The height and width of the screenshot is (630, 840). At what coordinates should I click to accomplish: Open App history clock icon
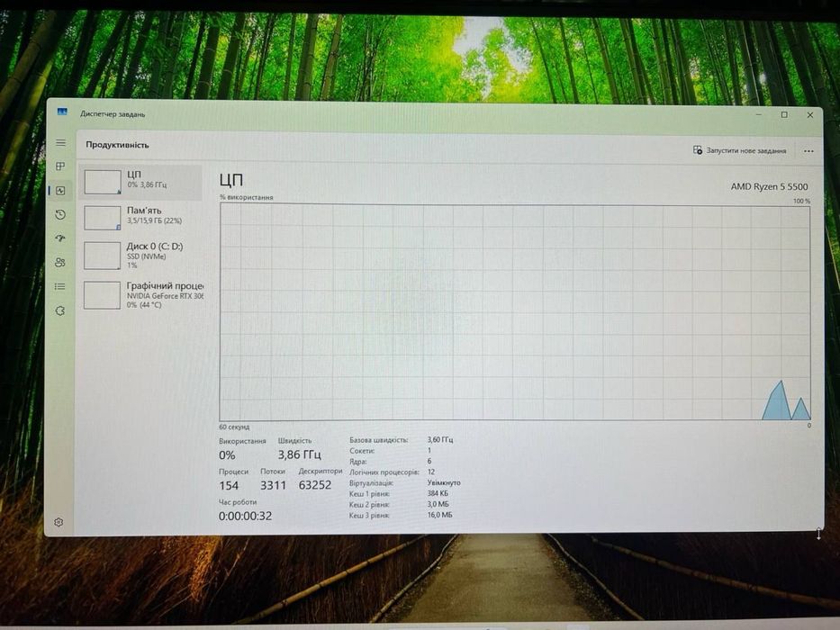60,214
